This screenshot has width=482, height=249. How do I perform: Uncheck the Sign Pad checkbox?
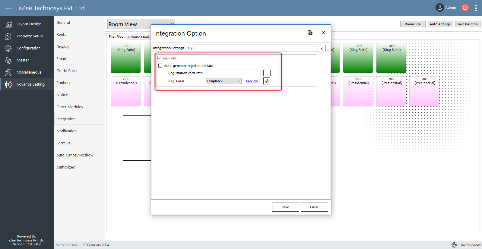click(159, 58)
